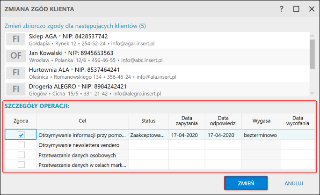Viewport: 320px width, 195px height.
Task: Select the Jan Kowalski client row
Action: (x=159, y=56)
